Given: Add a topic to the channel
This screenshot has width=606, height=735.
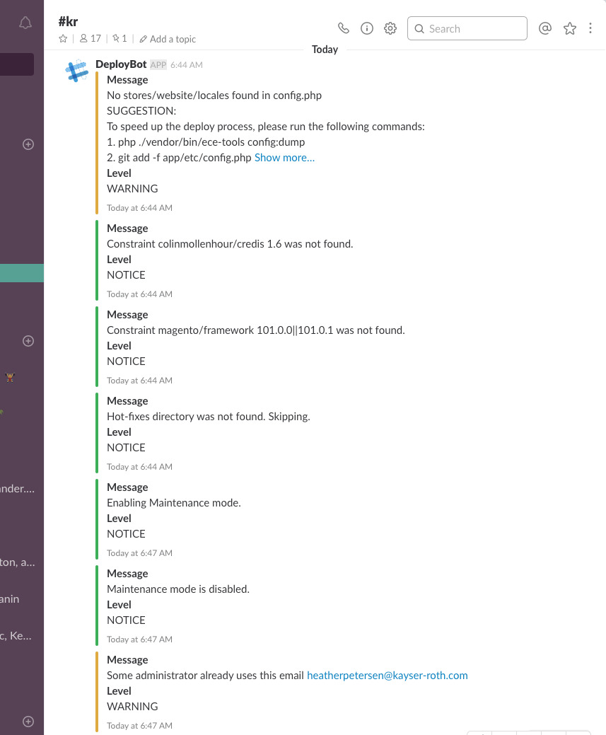Looking at the screenshot, I should (168, 39).
